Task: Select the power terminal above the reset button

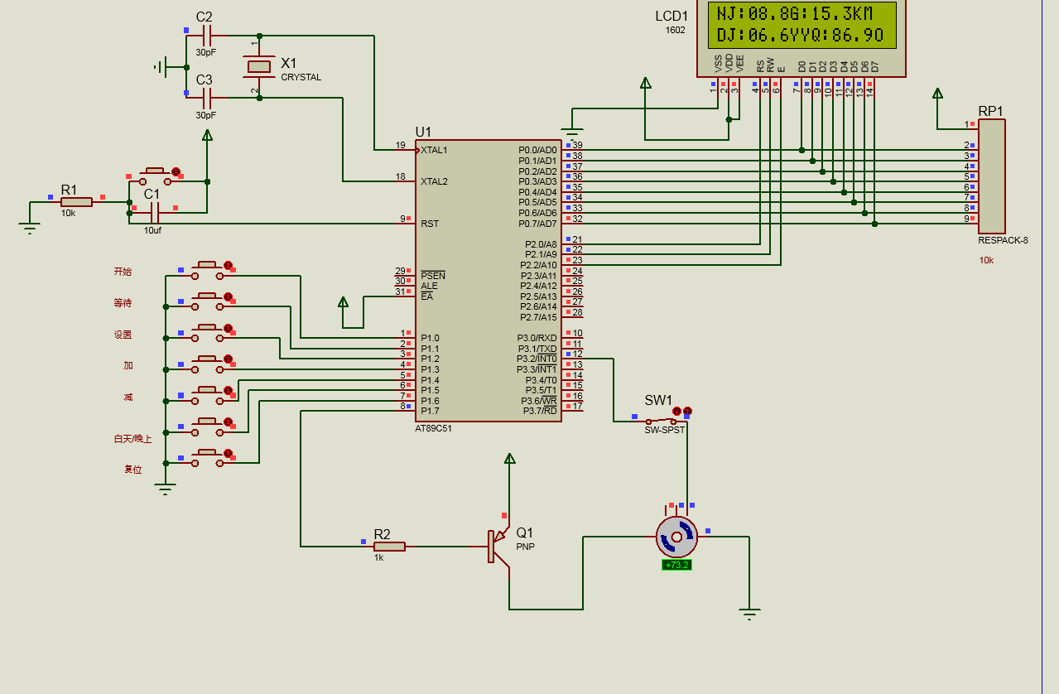Action: 207,135
